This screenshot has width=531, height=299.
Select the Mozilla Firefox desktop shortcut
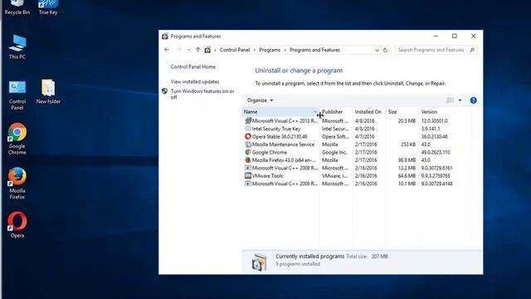point(17,184)
